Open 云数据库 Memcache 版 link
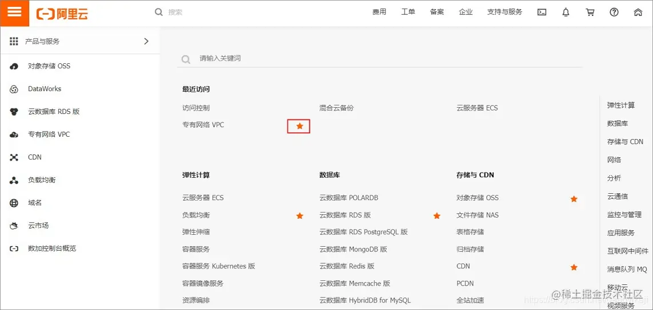Image resolution: width=653 pixels, height=310 pixels. (x=355, y=283)
